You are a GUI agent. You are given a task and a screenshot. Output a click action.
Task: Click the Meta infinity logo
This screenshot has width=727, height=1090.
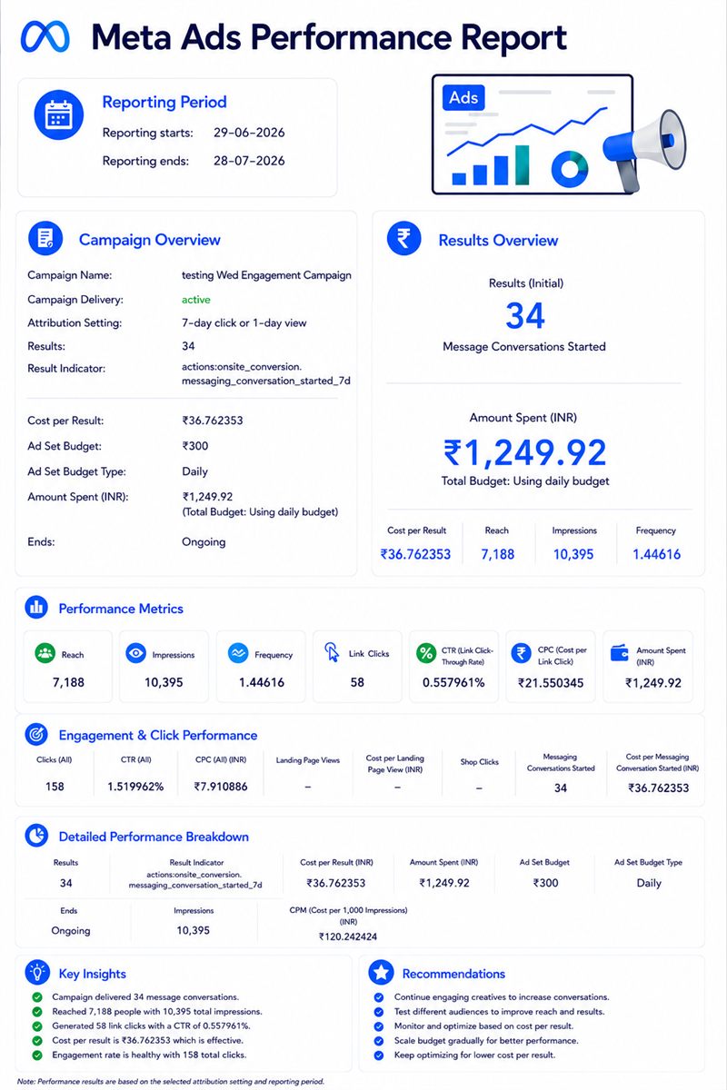coord(45,37)
